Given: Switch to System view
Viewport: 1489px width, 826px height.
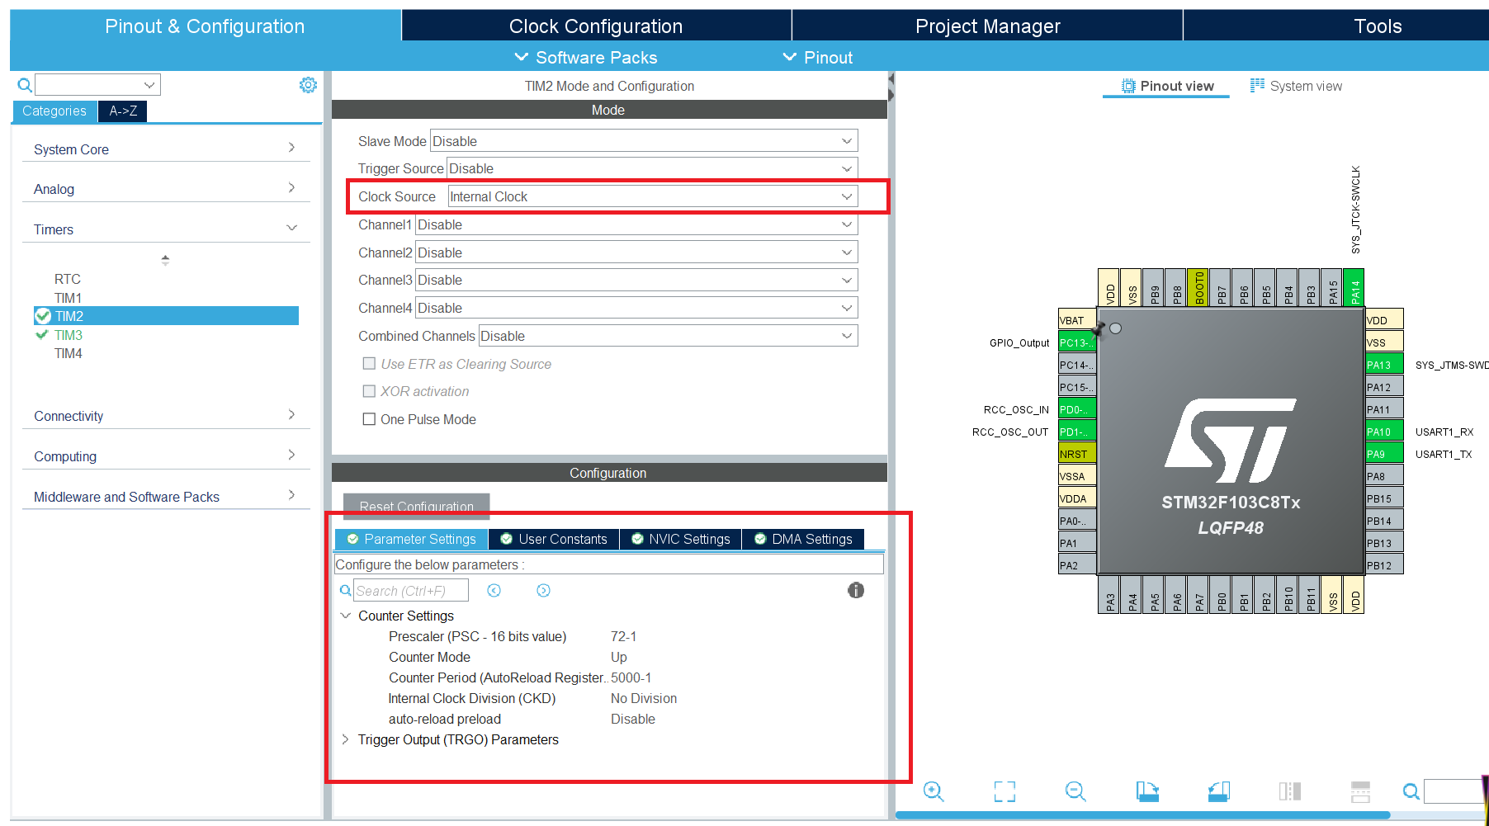Looking at the screenshot, I should pos(1296,86).
